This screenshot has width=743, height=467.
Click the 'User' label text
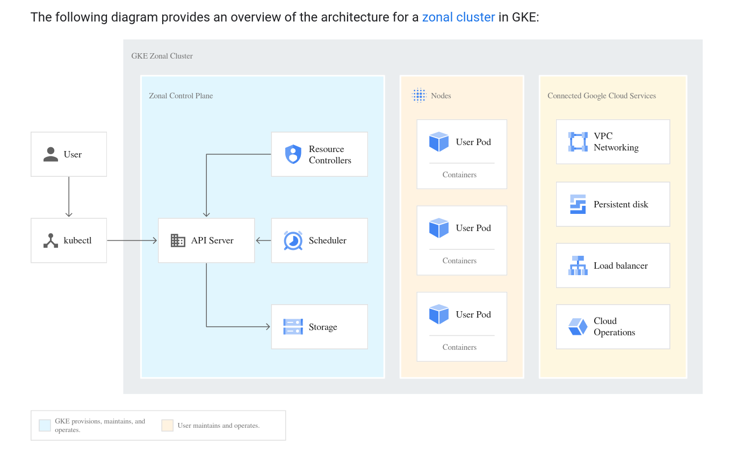pyautogui.click(x=73, y=154)
